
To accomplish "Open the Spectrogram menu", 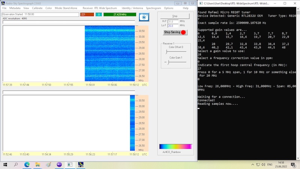I will coord(153,8).
